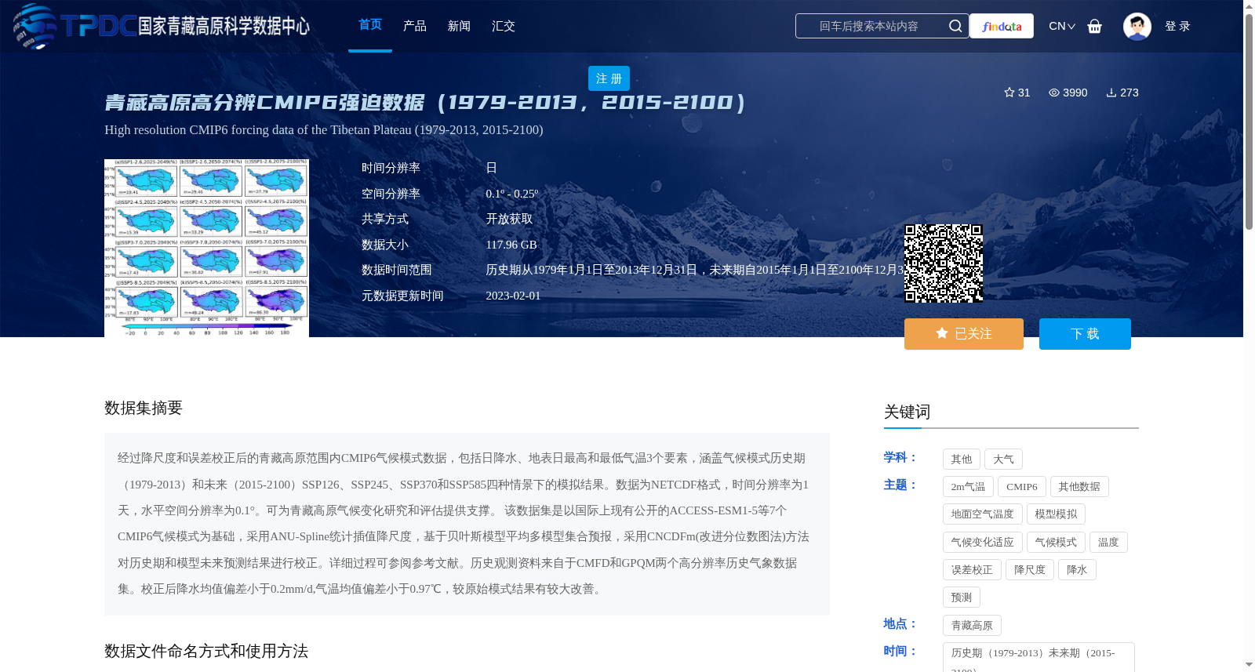The image size is (1255, 672).
Task: Click the scrollbar down arrow
Action: (x=1249, y=665)
